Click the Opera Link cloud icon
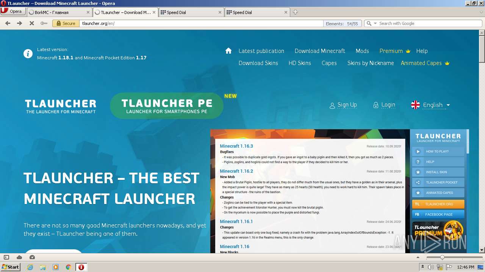This screenshot has height=272, width=485. 19,257
